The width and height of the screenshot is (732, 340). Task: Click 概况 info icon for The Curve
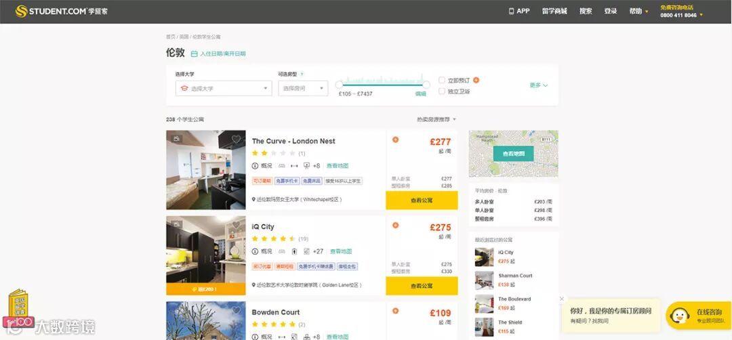pyautogui.click(x=255, y=165)
